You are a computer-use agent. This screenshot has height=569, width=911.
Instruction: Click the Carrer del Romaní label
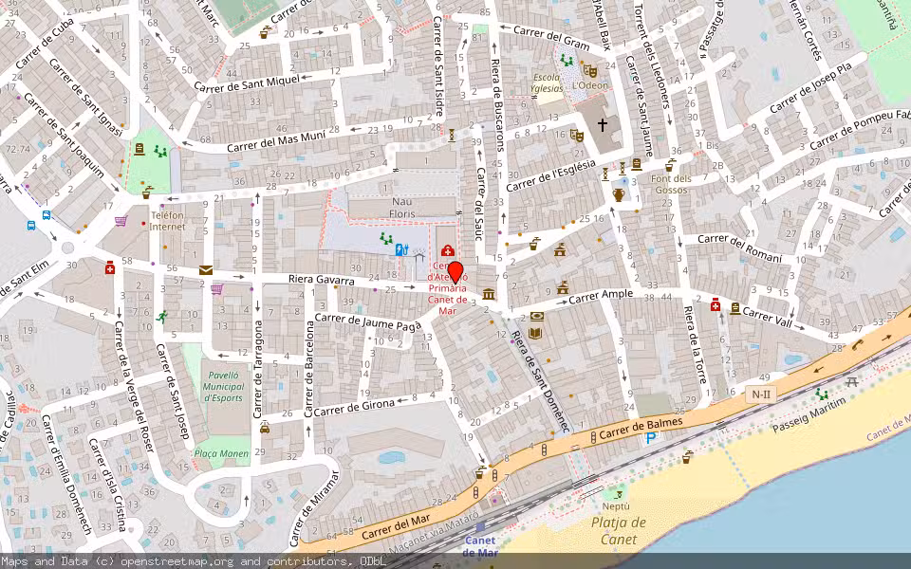pyautogui.click(x=739, y=248)
